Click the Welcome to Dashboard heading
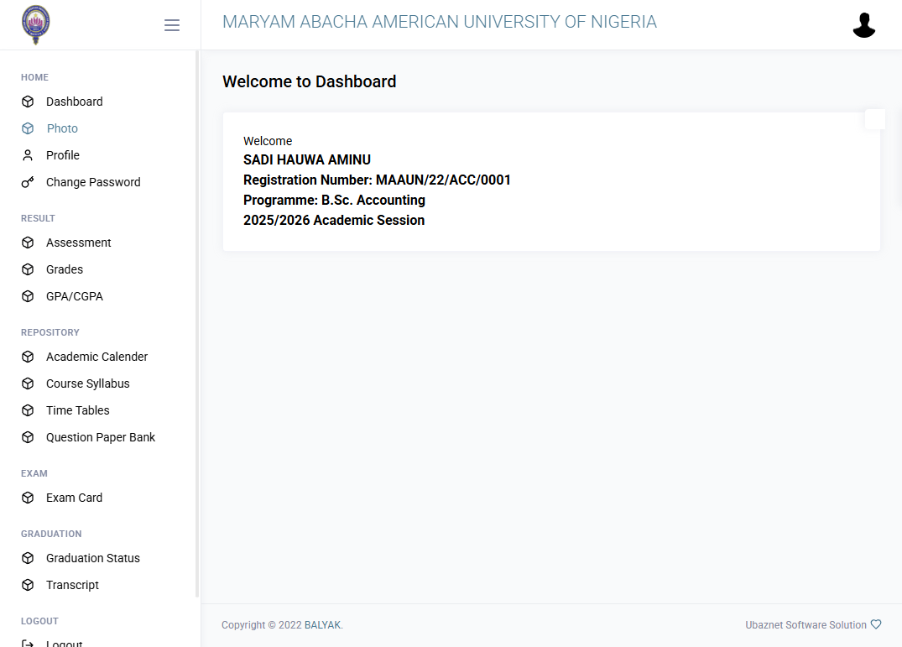 click(310, 81)
